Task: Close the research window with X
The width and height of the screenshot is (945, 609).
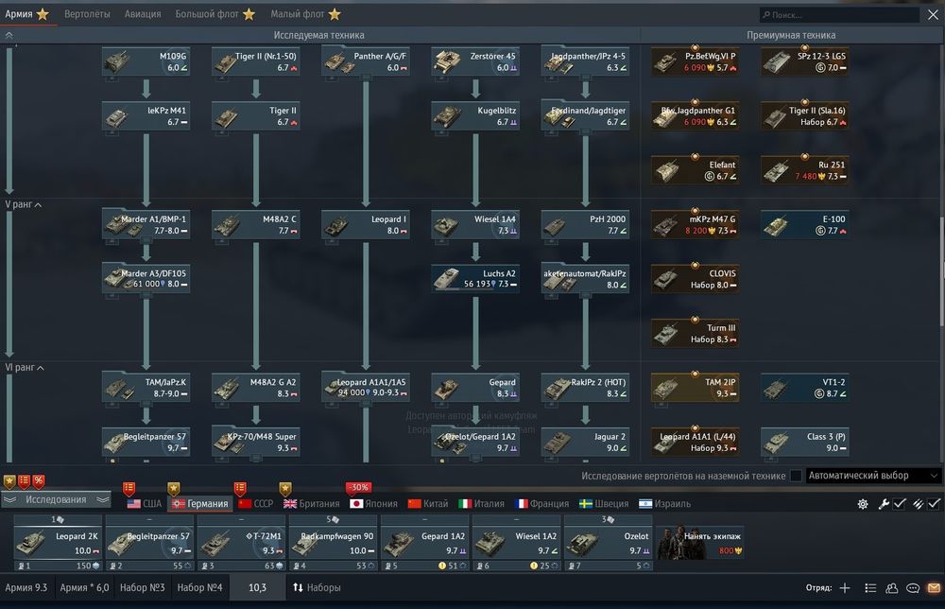Action: (x=933, y=14)
